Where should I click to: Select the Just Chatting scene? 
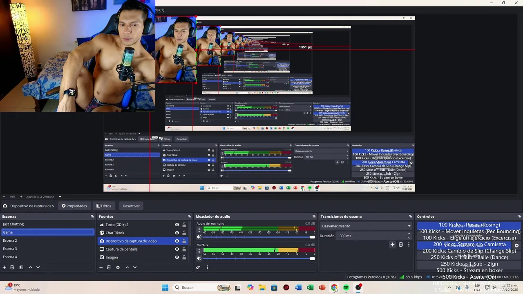coord(47,224)
